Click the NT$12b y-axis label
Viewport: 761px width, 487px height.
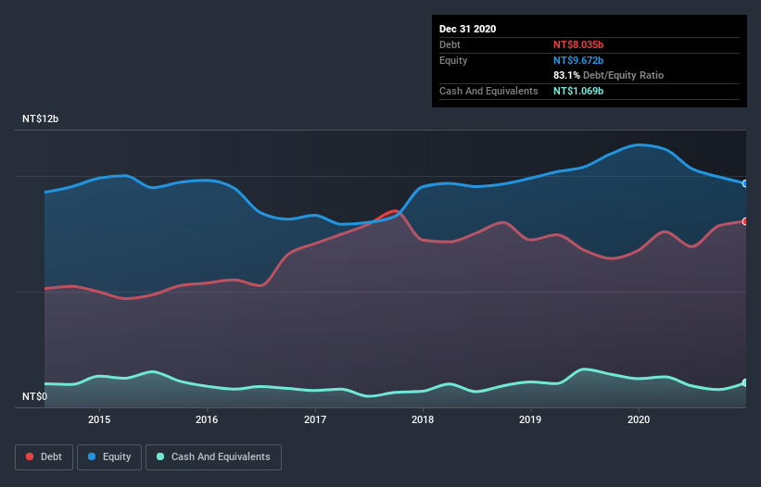click(x=40, y=119)
